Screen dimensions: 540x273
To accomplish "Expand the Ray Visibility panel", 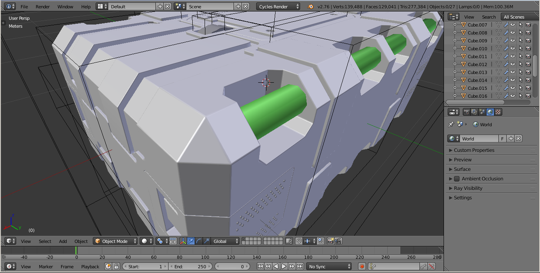I will tap(492, 188).
